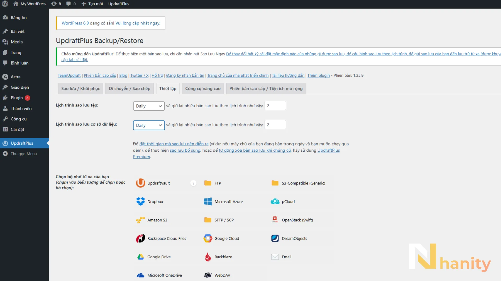501x281 pixels.
Task: Select the pCloud icon
Action: click(x=275, y=202)
